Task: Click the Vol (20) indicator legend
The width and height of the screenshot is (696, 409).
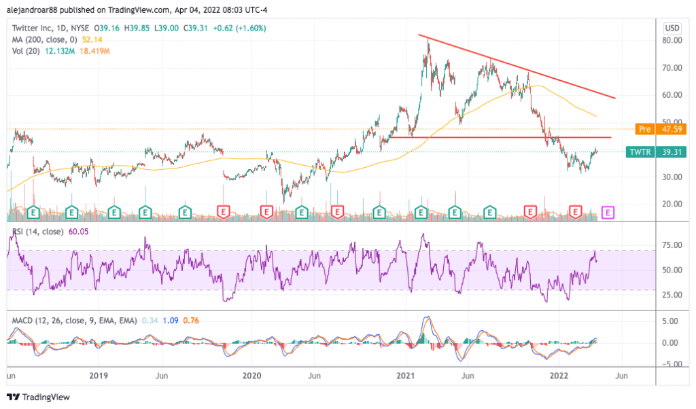Action: click(x=26, y=51)
